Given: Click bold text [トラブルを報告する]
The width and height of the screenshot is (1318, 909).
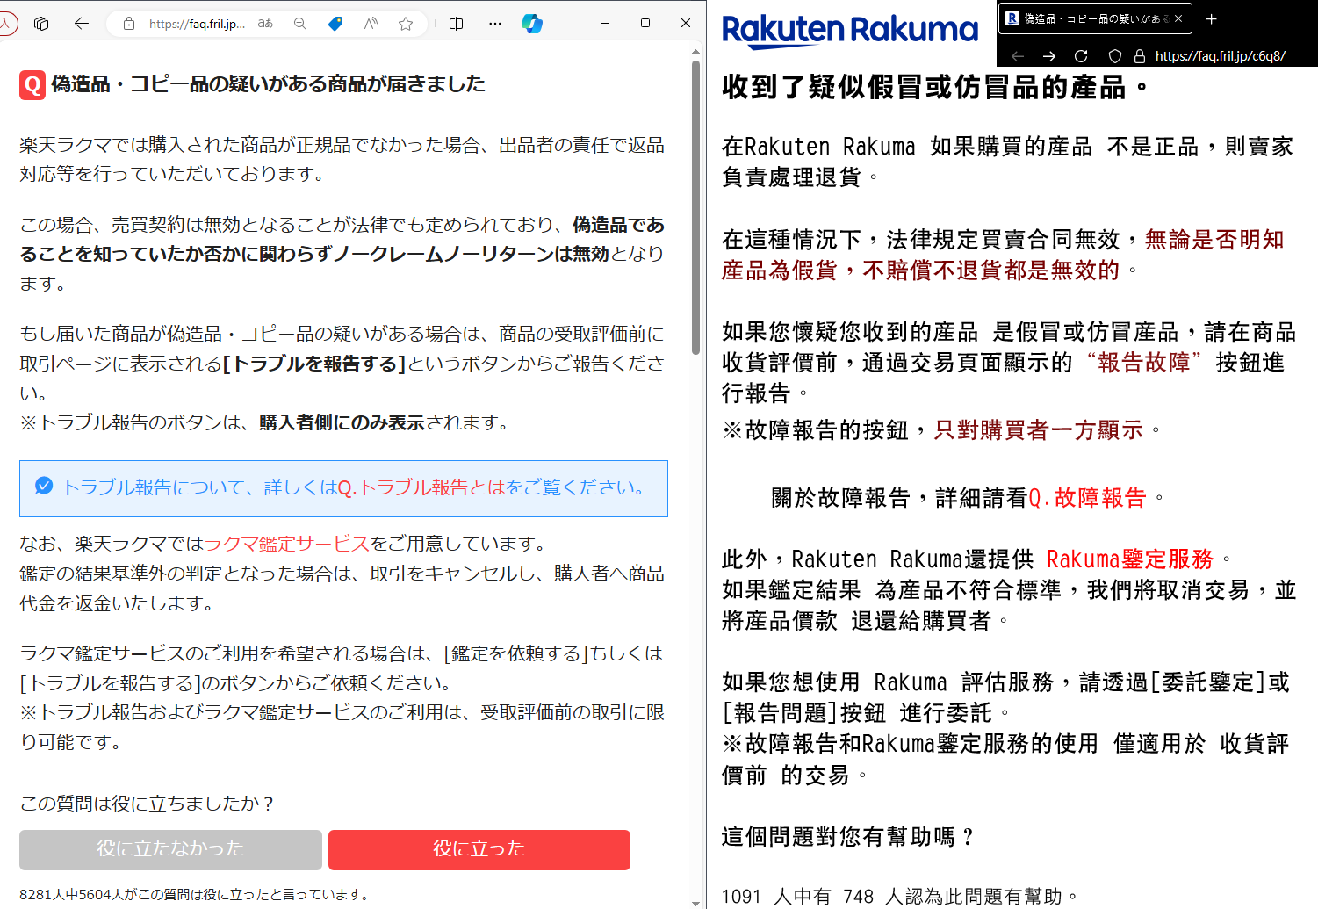Looking at the screenshot, I should click(314, 364).
